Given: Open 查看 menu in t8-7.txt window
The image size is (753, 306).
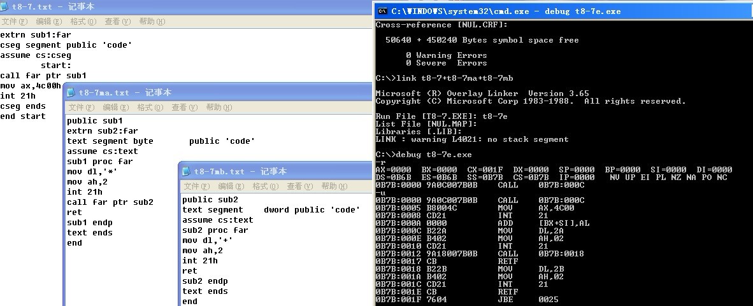Looking at the screenshot, I should 118,21.
